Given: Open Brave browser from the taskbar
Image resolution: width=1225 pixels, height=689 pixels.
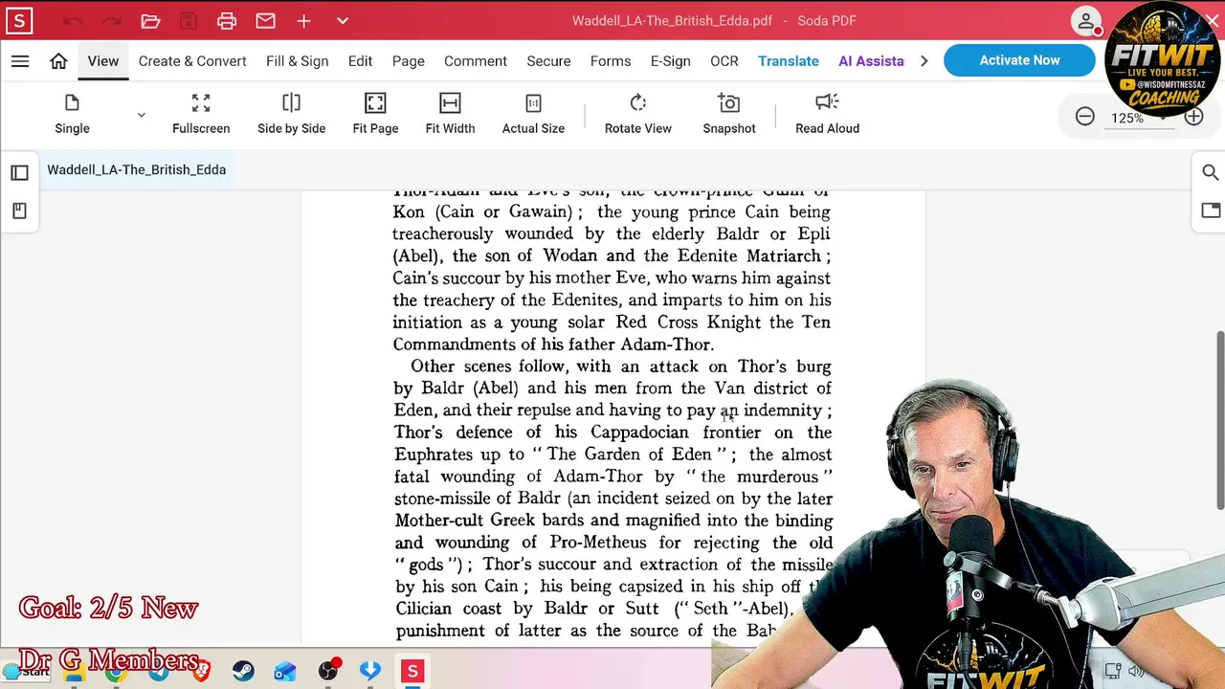Looking at the screenshot, I should (x=201, y=672).
